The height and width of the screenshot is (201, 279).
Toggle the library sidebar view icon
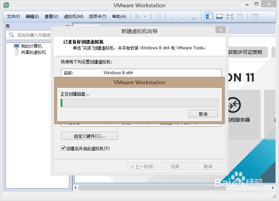coord(209,17)
